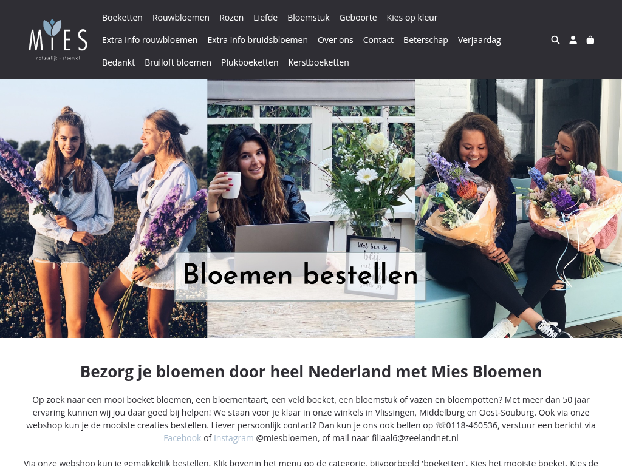Click the Bloemen bestellen banner
The height and width of the screenshot is (466, 622).
(300, 276)
